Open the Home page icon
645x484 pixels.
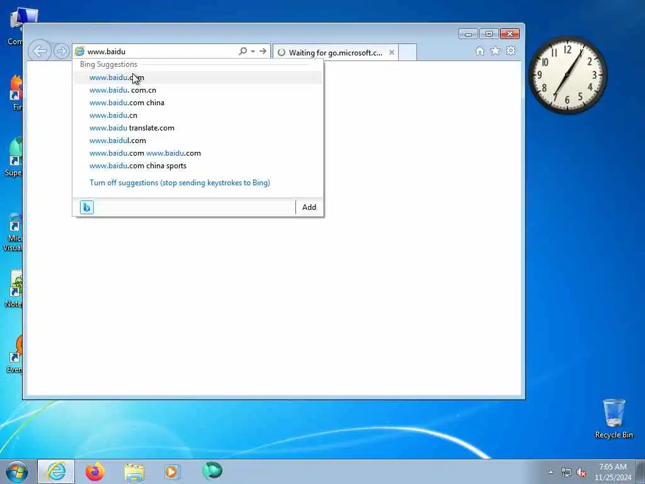tap(479, 50)
